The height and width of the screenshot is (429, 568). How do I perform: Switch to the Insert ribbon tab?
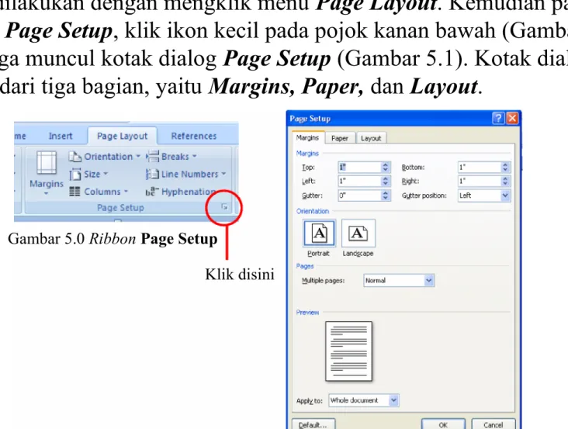pyautogui.click(x=61, y=136)
